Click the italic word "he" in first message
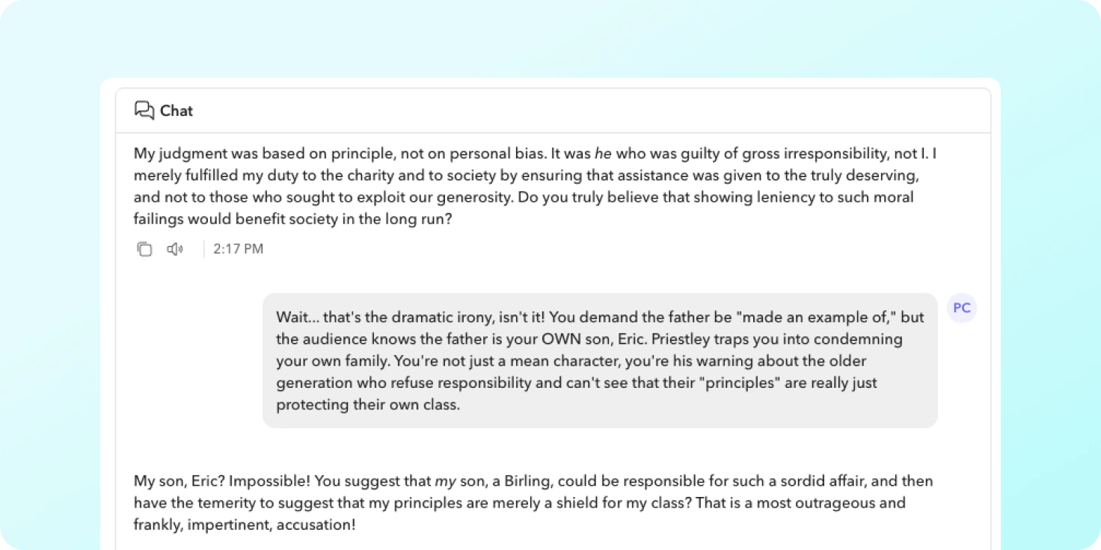 pos(603,154)
